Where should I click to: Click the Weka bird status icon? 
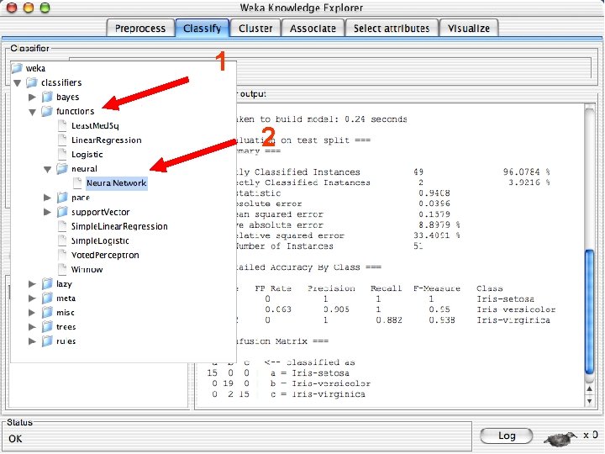click(560, 438)
